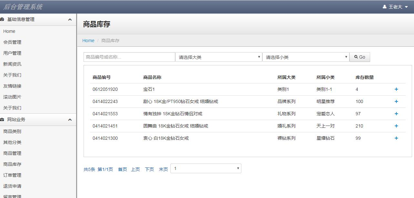Go to 末页 last page link

163,169
